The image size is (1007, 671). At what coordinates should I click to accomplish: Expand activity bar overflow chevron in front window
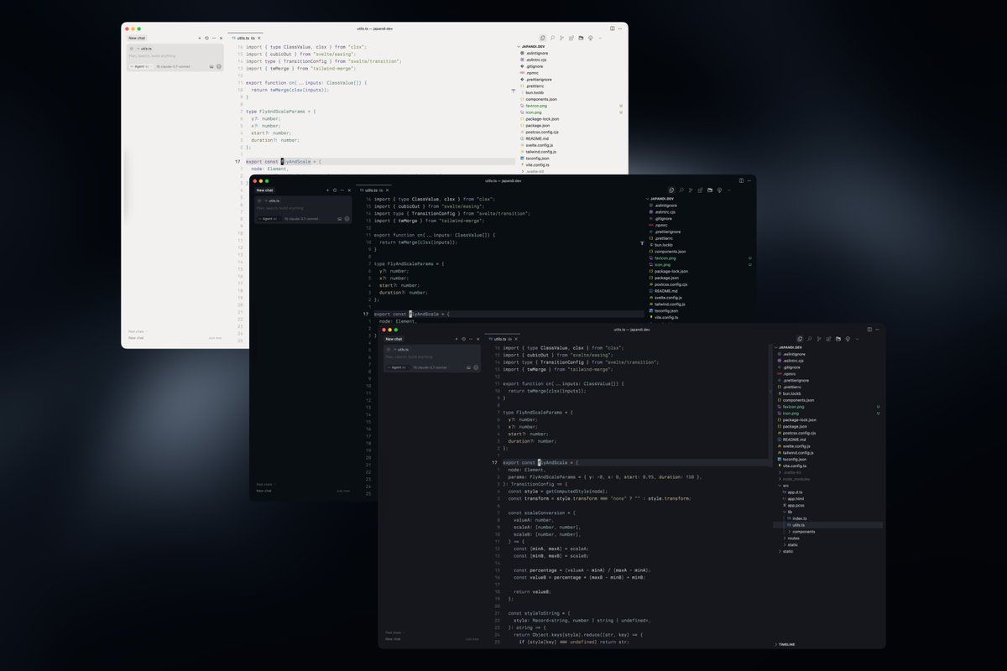(x=858, y=339)
